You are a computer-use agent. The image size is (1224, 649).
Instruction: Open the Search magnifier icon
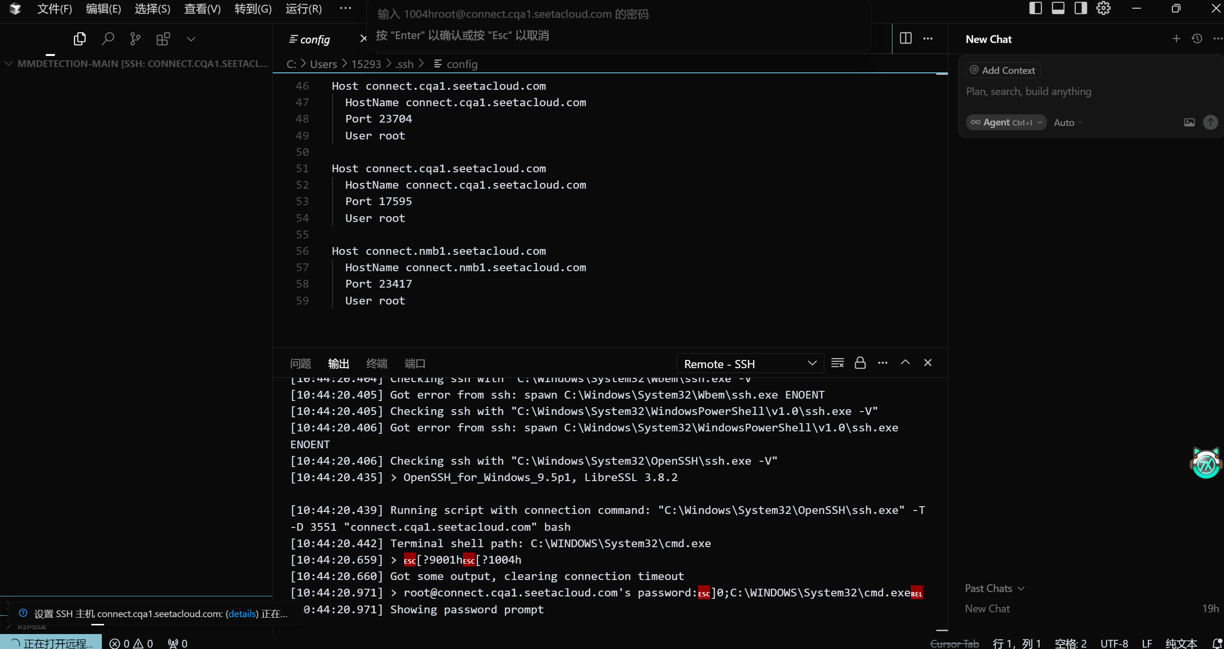(108, 39)
